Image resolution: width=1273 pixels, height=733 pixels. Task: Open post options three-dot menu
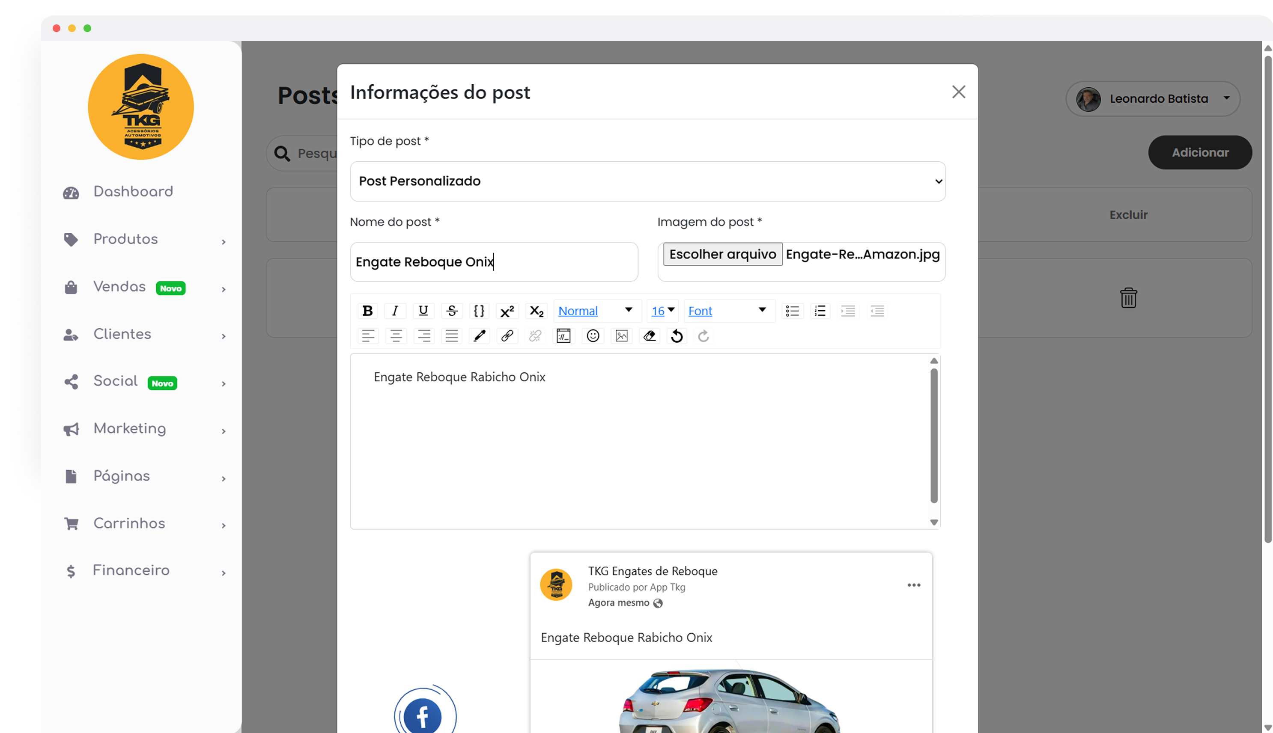(913, 585)
